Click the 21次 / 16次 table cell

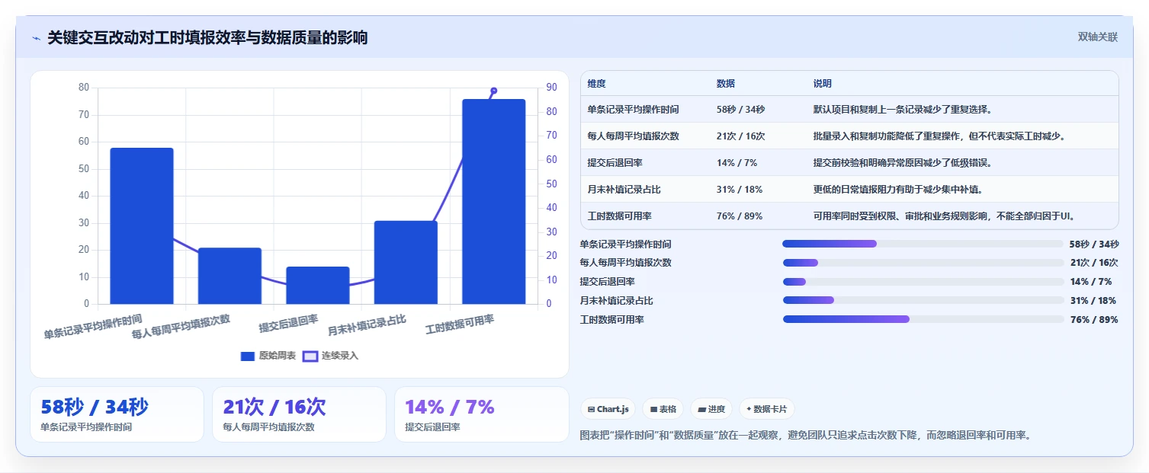740,136
